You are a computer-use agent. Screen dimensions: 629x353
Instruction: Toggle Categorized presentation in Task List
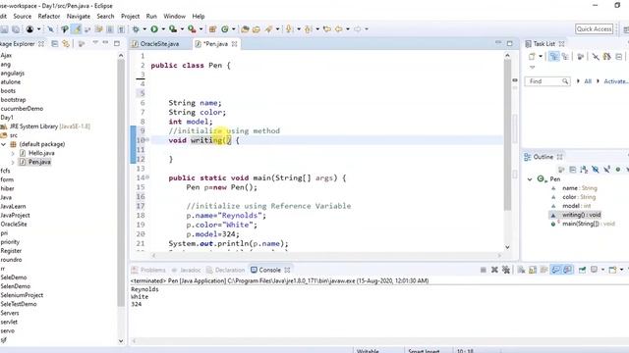point(554,57)
